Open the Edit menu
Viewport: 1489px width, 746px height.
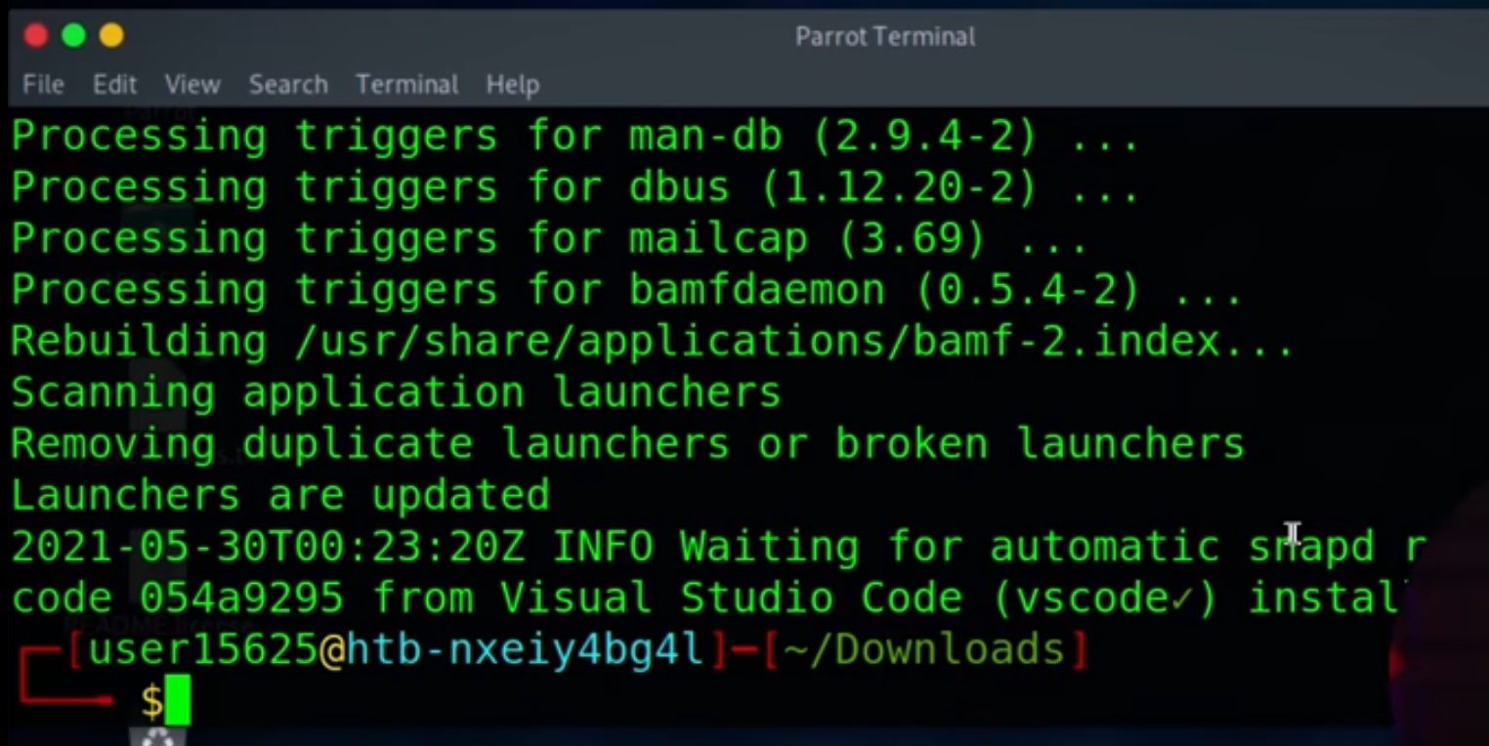pyautogui.click(x=114, y=85)
